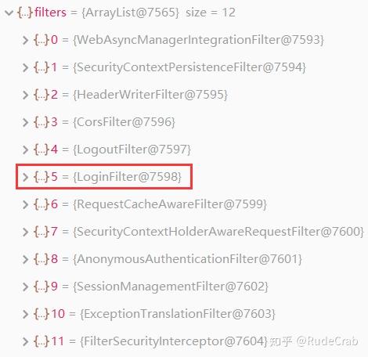
Task: Click the object icon for index 11
Action: coord(41,341)
